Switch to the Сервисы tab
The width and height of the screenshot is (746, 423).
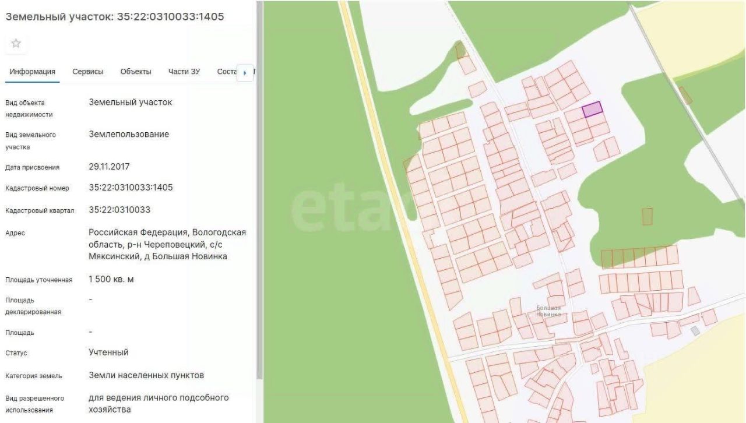coord(88,72)
